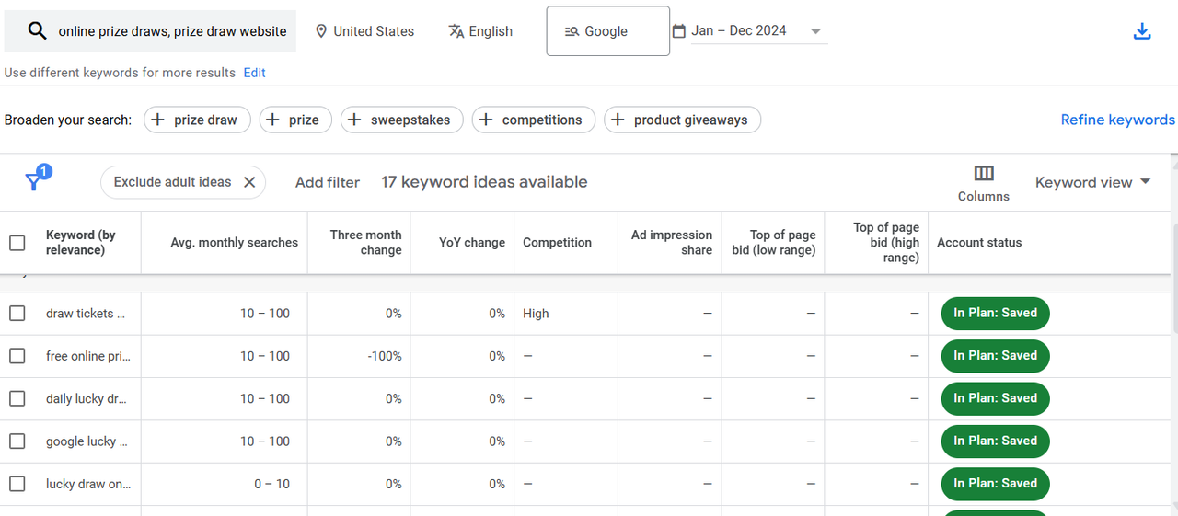
Task: Open the Jan – Dec 2024 date dropdown
Action: pos(749,31)
